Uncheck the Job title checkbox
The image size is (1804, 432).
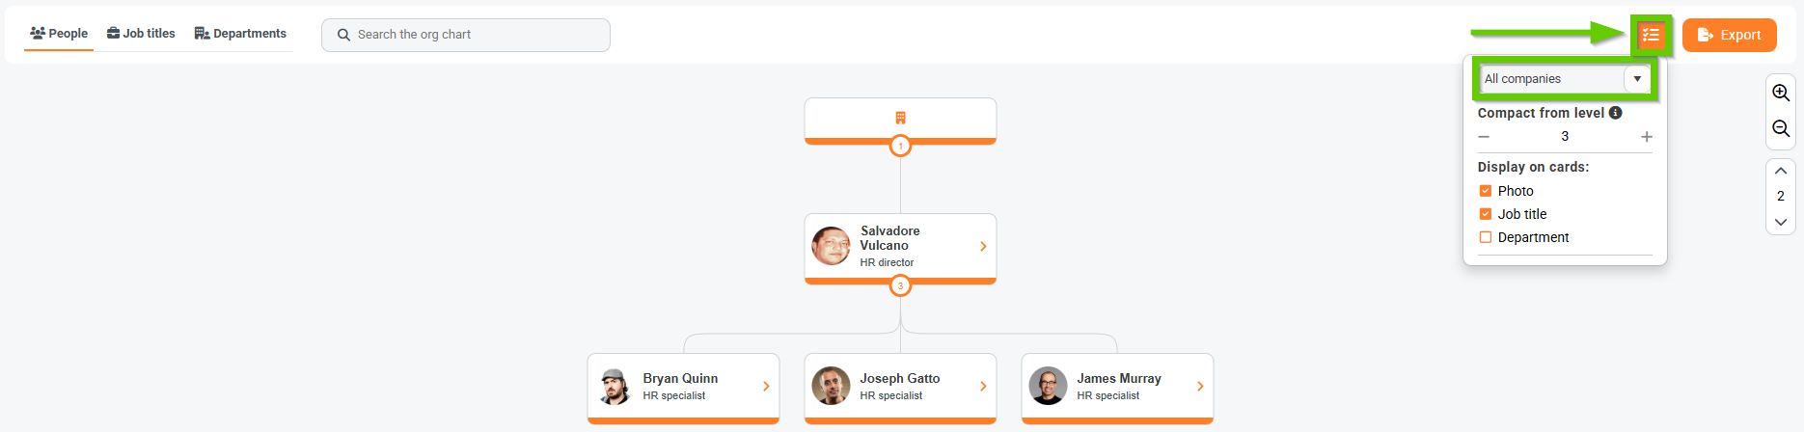1486,214
